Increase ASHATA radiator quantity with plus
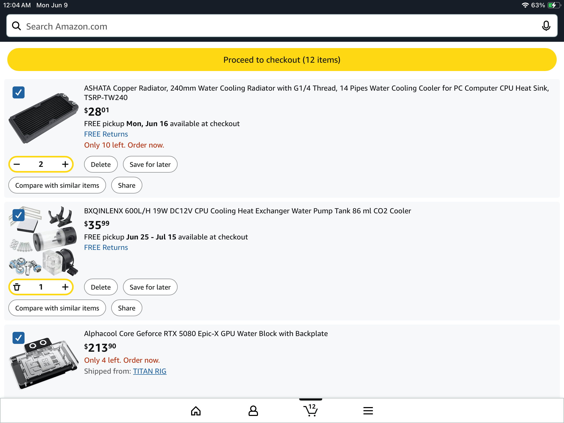This screenshot has height=423, width=564. point(65,164)
